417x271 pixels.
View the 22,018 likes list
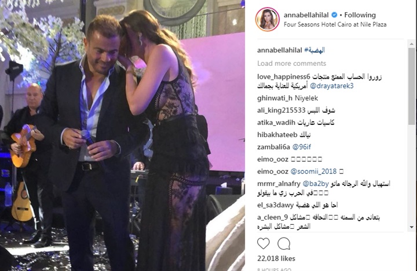pyautogui.click(x=276, y=258)
